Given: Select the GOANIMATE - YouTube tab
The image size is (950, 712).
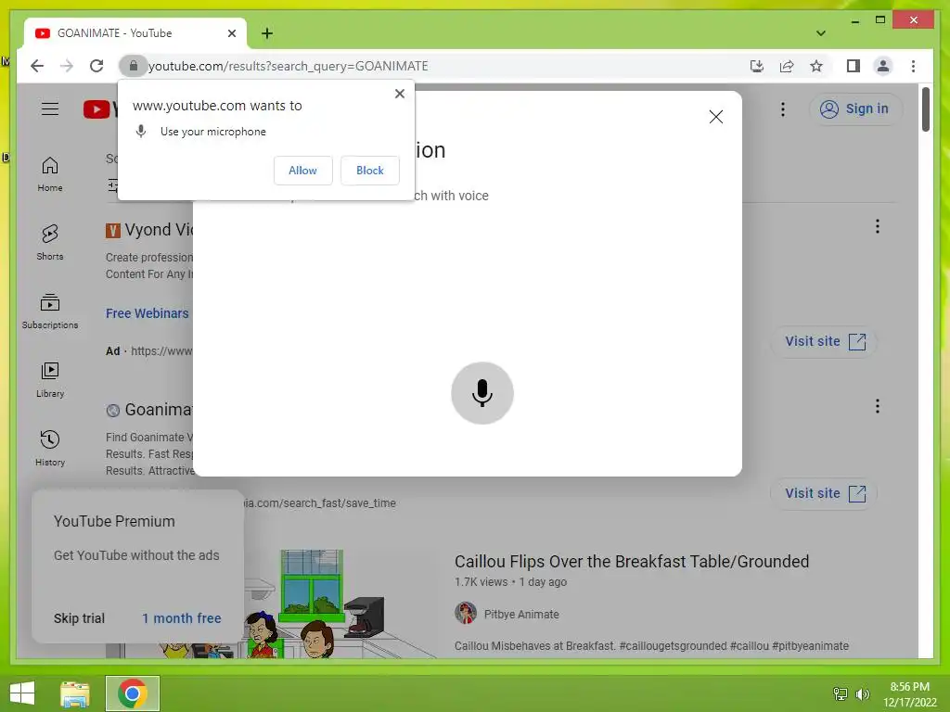Looking at the screenshot, I should point(135,33).
